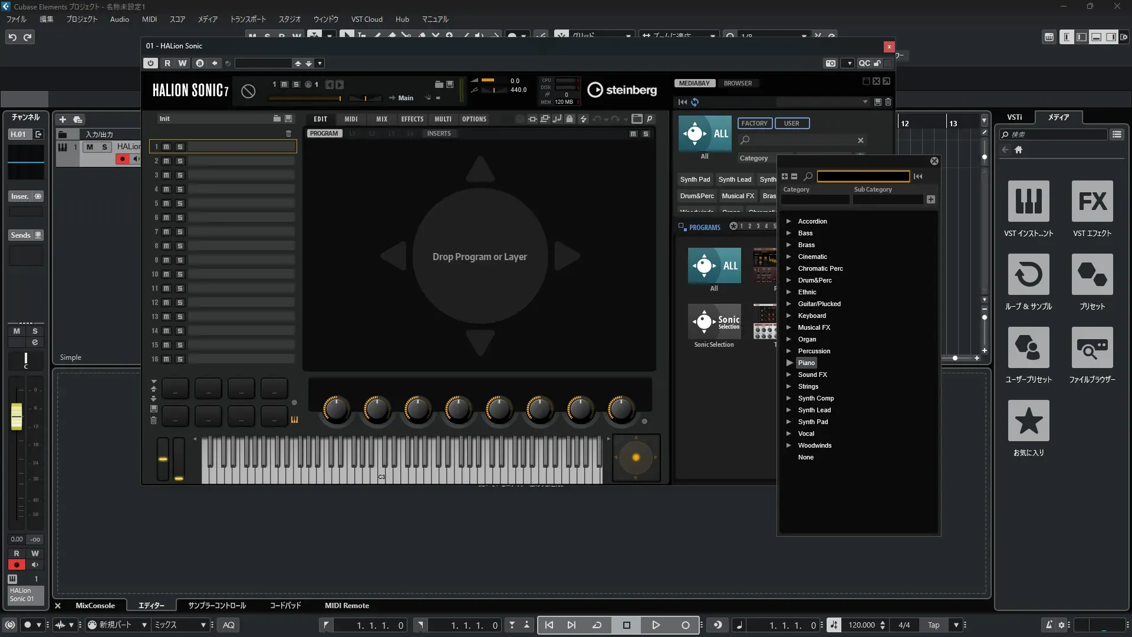Screen dimensions: 1132x637
Task: Open the Loops & Samples tile
Action: (1028, 274)
